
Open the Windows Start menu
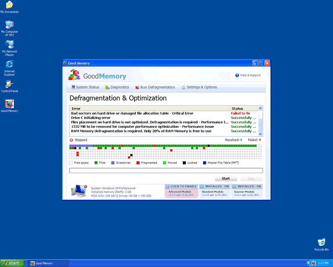tap(11, 263)
